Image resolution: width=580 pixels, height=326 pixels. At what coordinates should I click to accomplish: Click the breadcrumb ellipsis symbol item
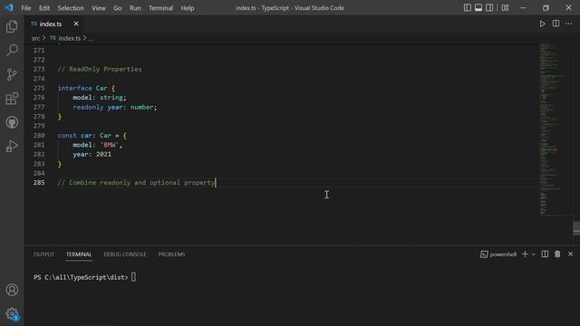91,38
